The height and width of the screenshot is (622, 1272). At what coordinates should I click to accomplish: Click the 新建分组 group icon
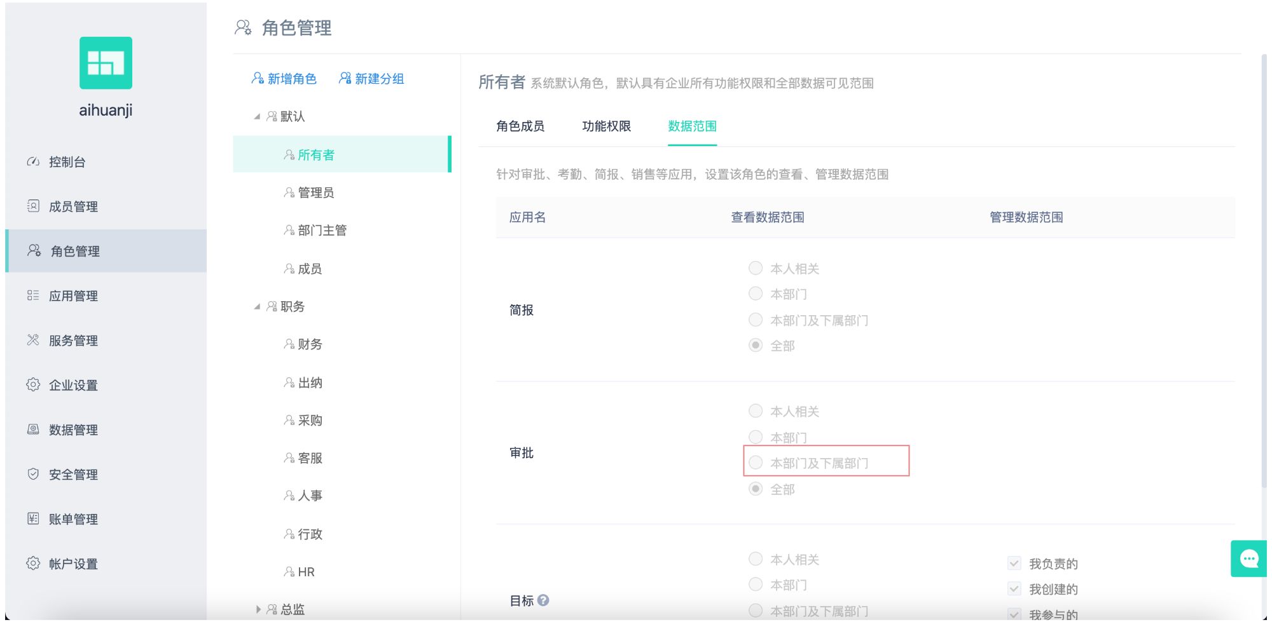click(x=345, y=78)
